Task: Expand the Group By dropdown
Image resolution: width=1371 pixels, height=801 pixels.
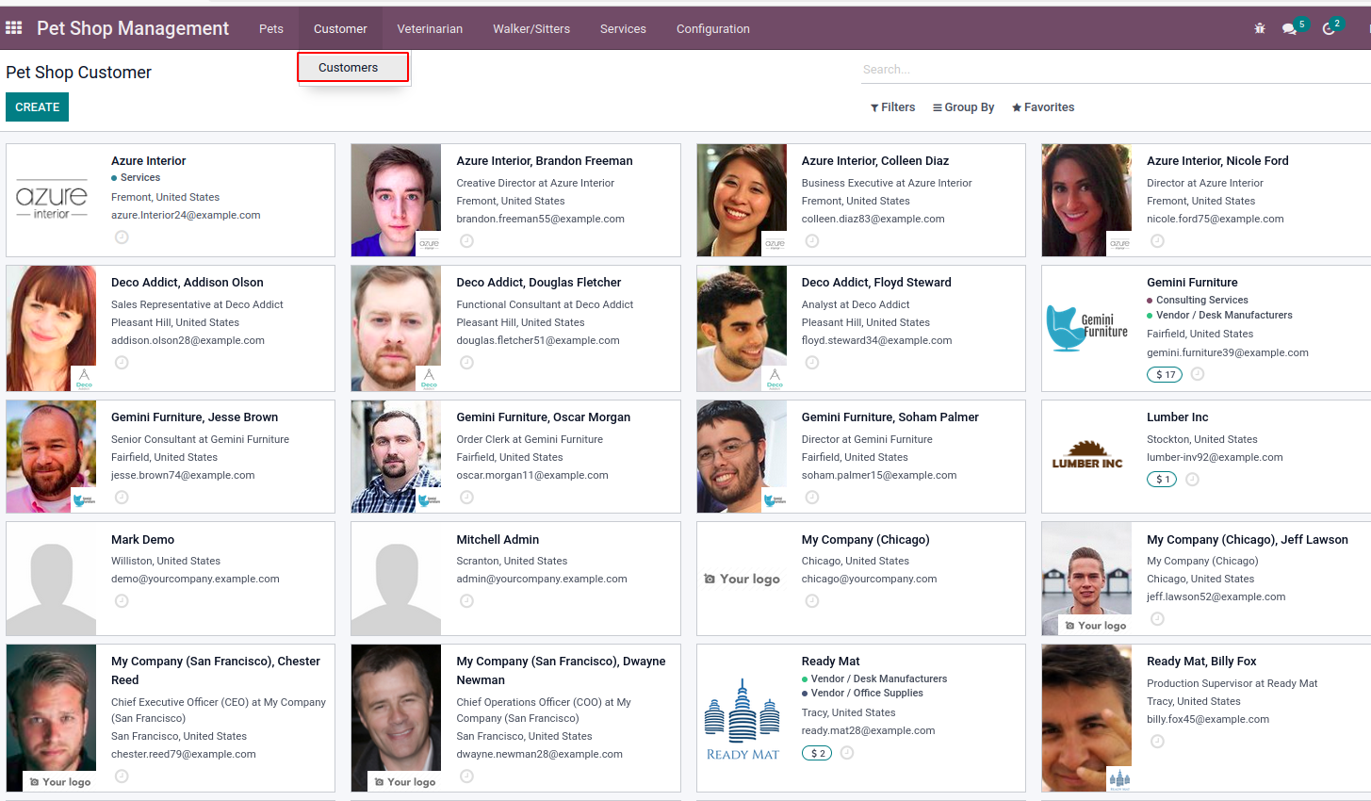Action: pos(963,107)
